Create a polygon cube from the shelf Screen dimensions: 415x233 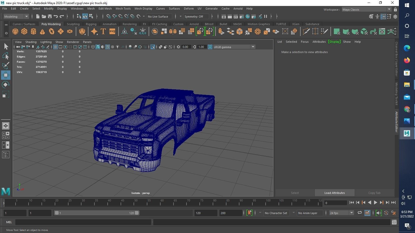[x=24, y=32]
